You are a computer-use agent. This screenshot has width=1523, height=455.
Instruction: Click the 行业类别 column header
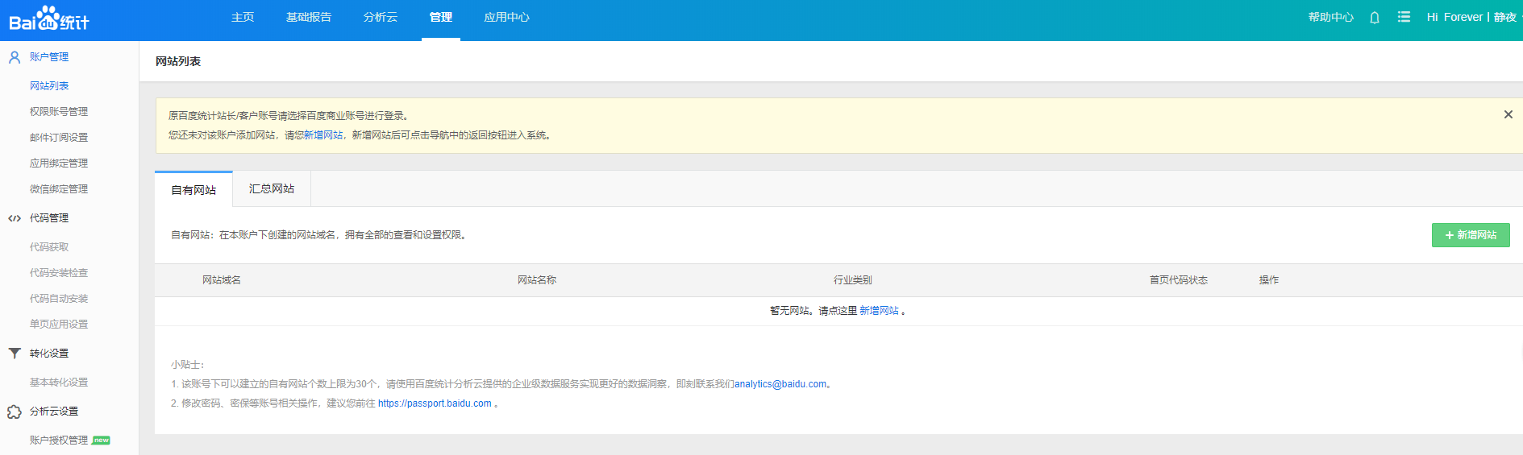click(x=853, y=280)
